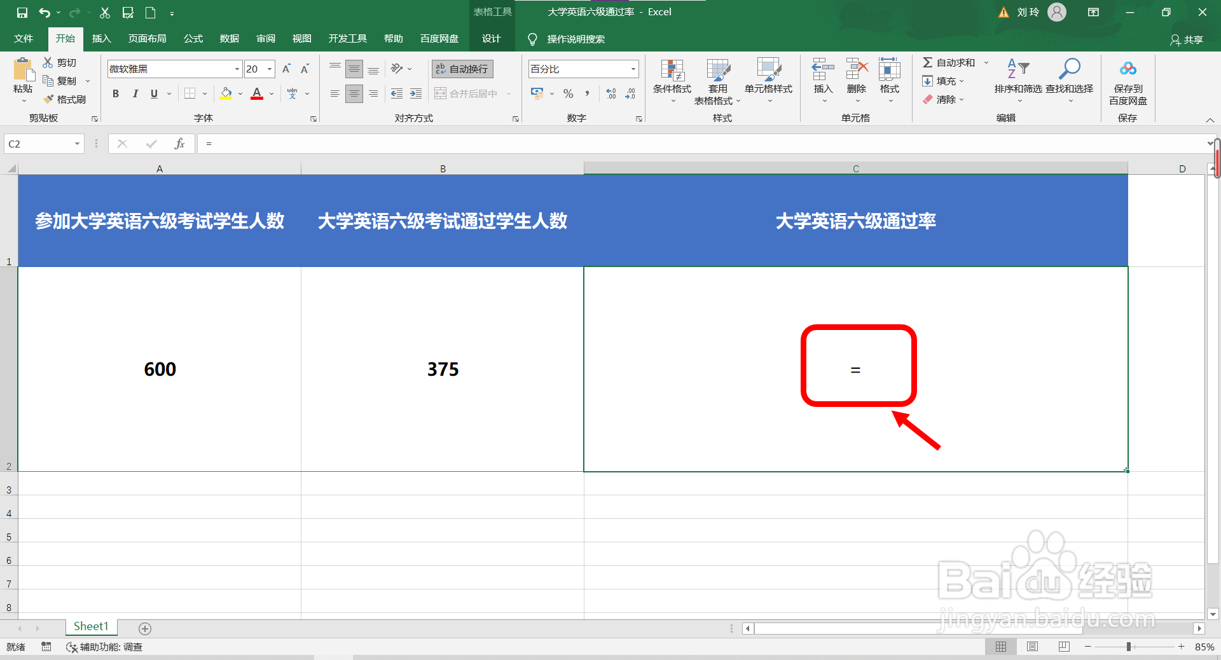Open the font name dropdown 微软雅黑
The height and width of the screenshot is (660, 1221).
tap(237, 69)
